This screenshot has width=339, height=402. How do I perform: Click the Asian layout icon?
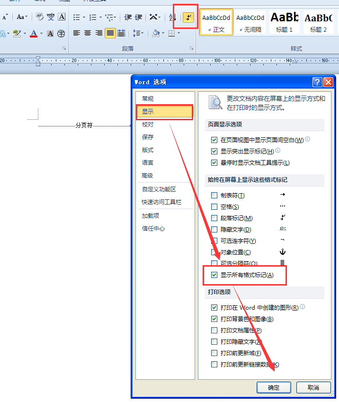[153, 18]
